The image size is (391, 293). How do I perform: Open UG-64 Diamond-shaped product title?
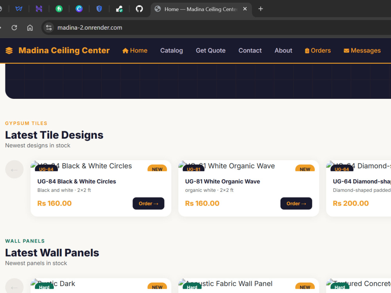point(362,181)
